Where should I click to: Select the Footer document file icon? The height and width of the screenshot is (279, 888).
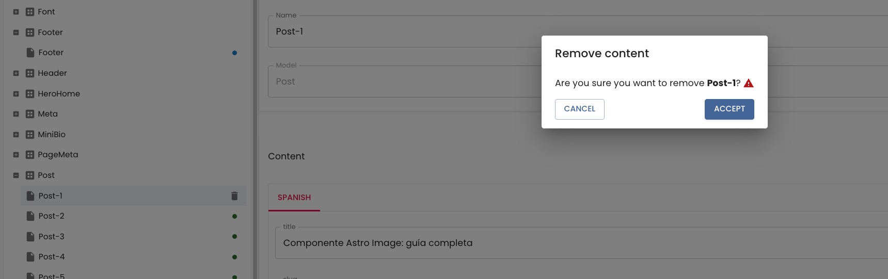30,53
